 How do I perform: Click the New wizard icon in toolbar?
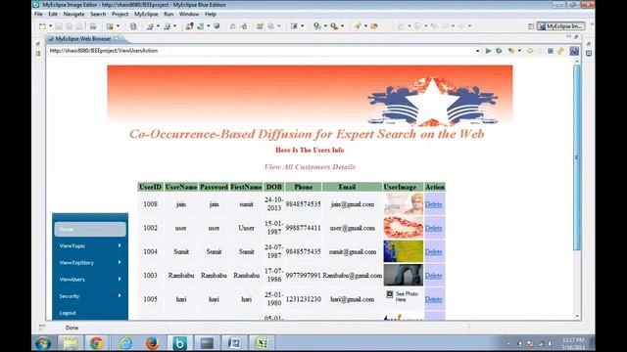[x=42, y=26]
